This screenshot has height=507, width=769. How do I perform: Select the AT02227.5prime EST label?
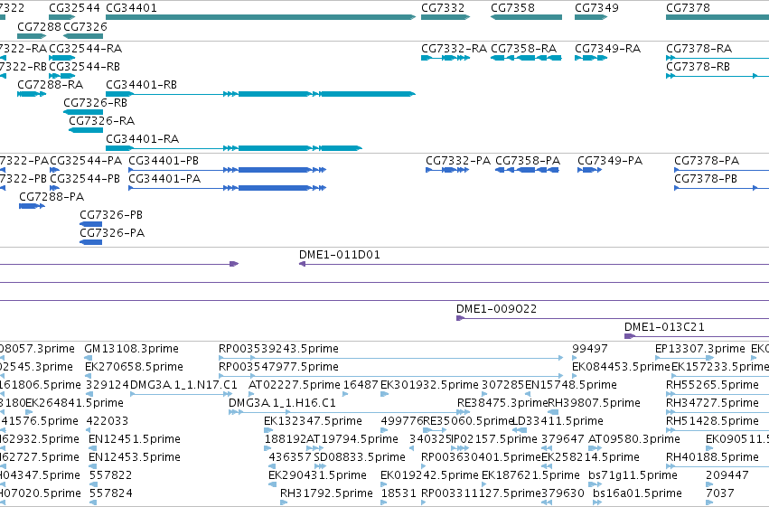(x=295, y=385)
